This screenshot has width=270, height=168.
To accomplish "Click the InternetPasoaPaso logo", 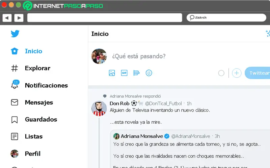I will coord(63,6).
